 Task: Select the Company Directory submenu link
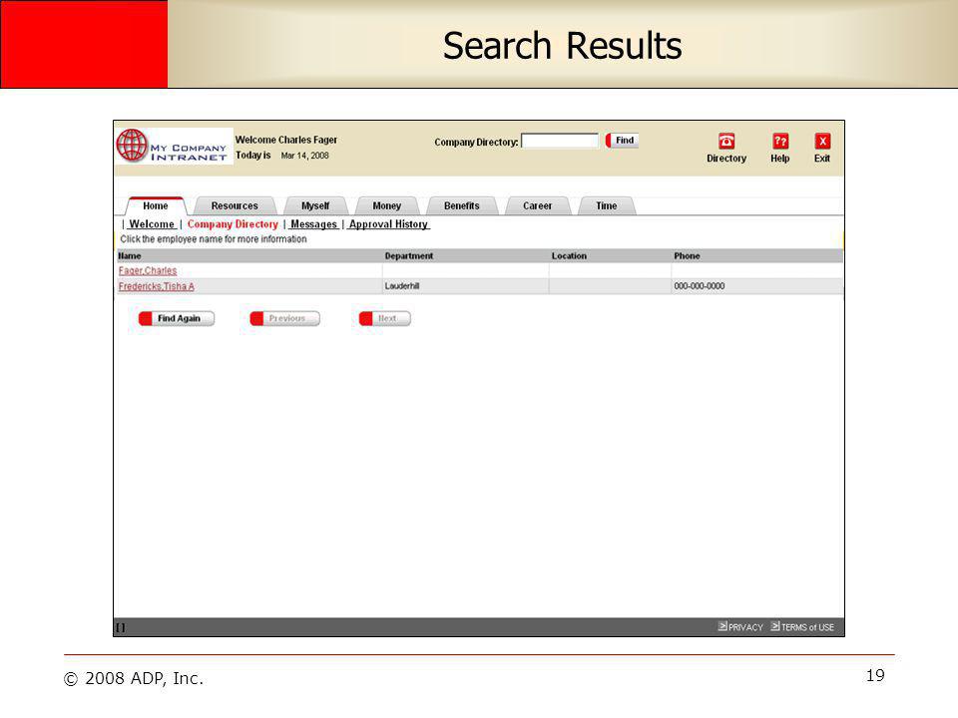click(x=233, y=224)
